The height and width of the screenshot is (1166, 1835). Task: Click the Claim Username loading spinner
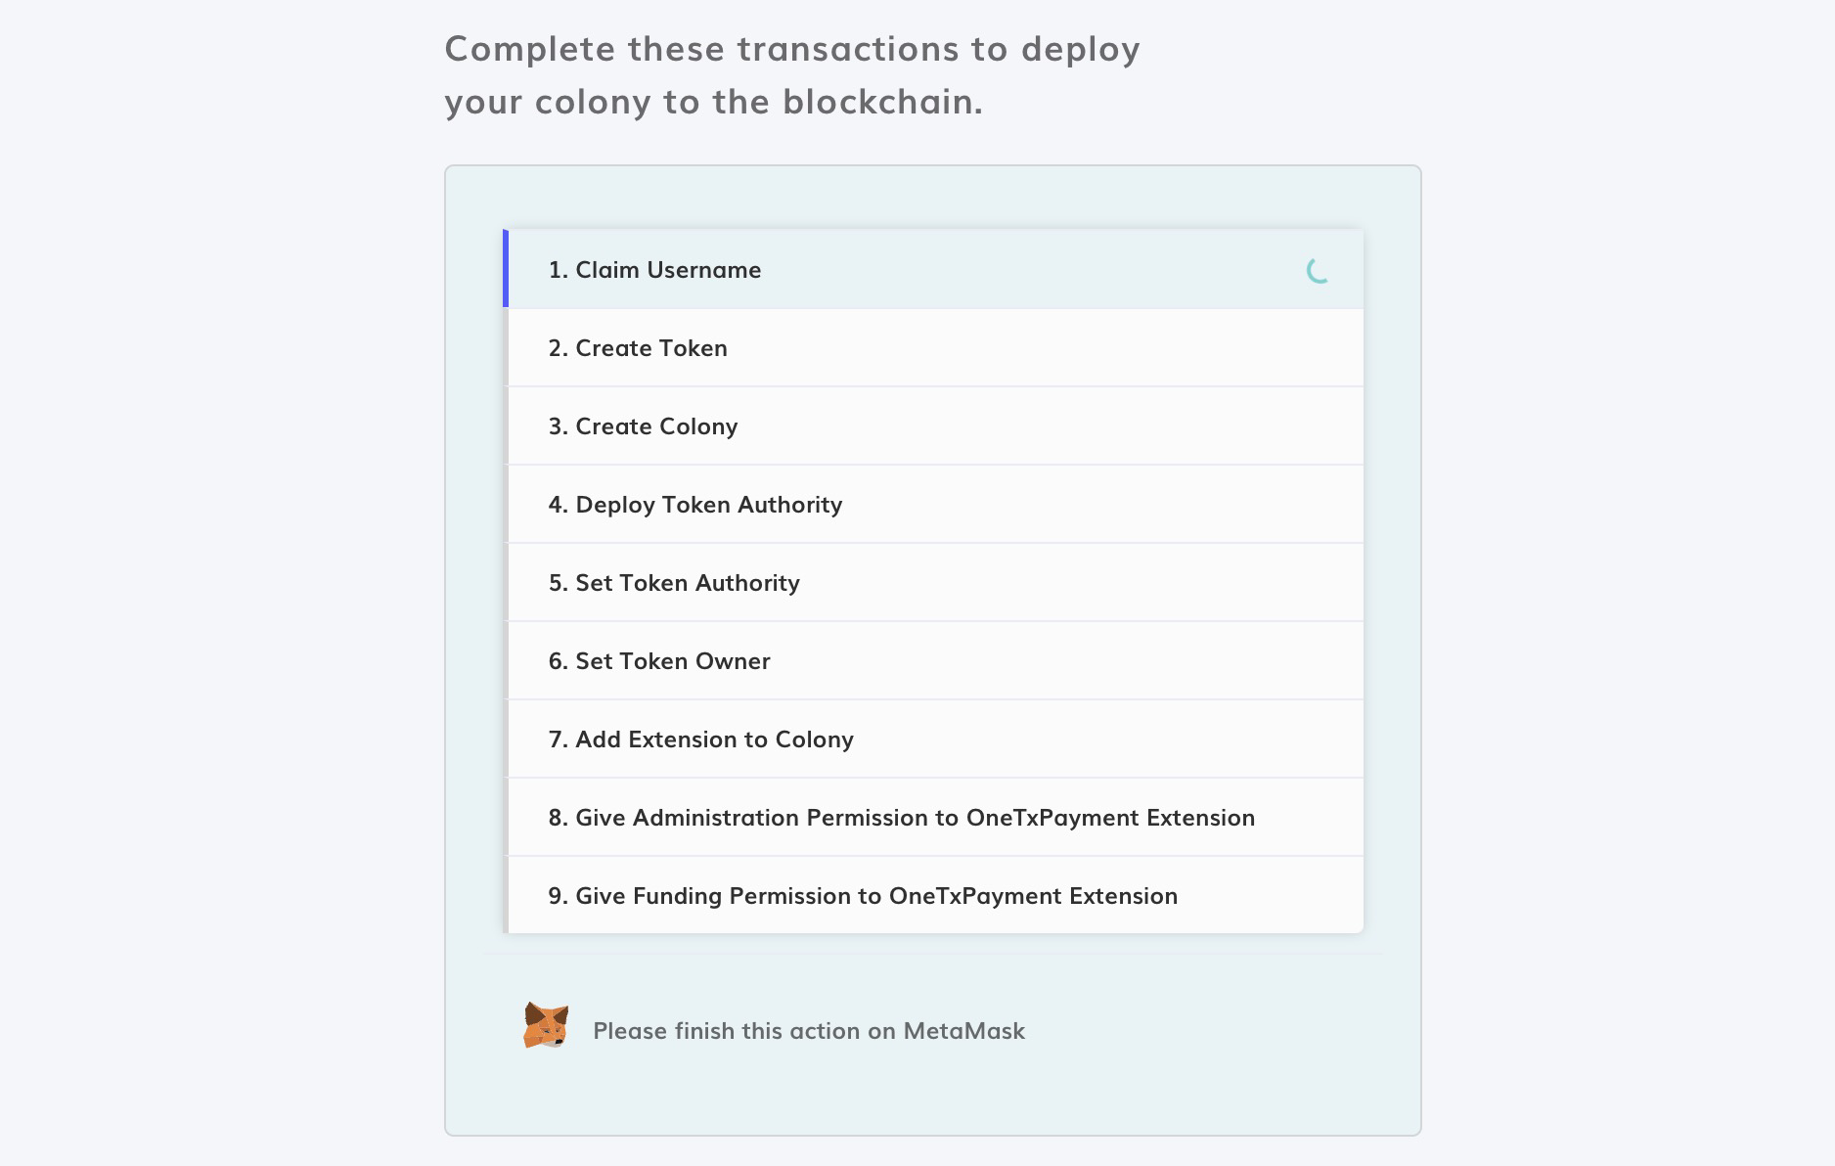tap(1318, 271)
